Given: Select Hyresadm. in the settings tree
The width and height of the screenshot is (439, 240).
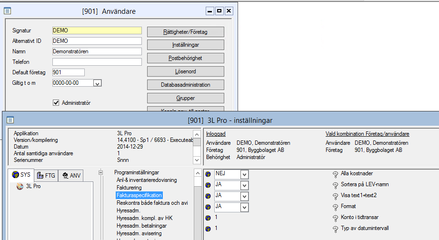Looking at the screenshot, I should (x=129, y=210).
